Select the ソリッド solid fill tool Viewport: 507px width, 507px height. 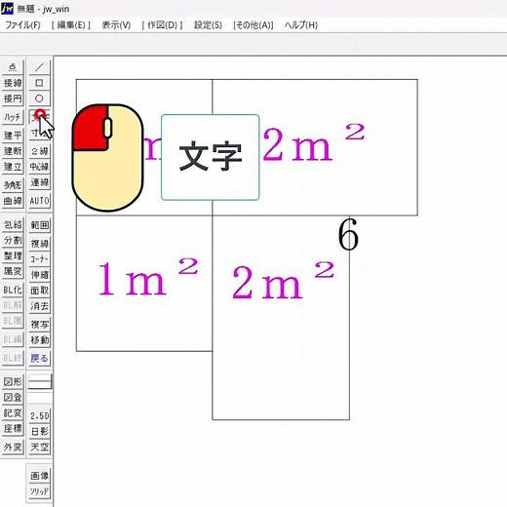(39, 491)
